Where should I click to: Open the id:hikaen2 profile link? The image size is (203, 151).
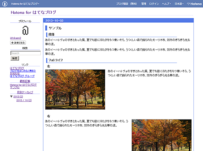15,38
